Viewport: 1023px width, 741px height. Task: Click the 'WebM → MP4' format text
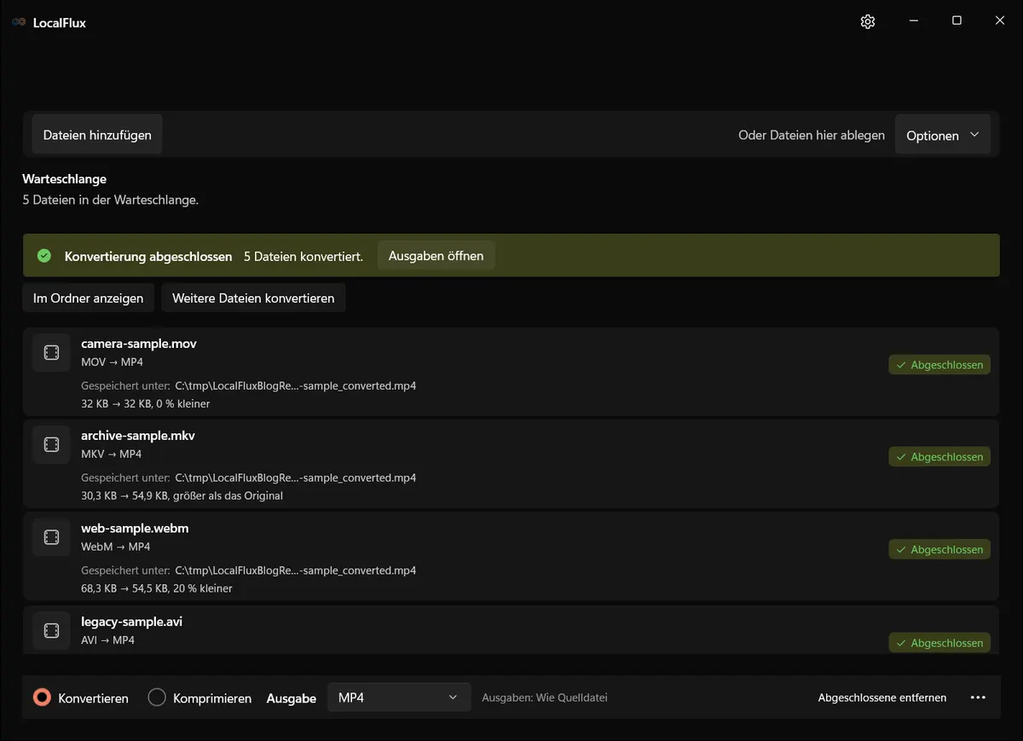116,547
